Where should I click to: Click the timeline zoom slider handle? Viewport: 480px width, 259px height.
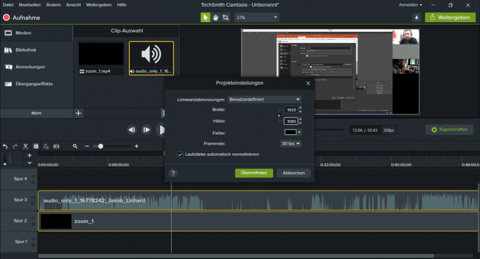100,146
